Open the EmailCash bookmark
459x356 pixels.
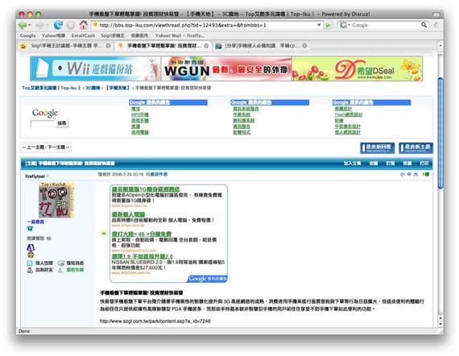[x=83, y=35]
